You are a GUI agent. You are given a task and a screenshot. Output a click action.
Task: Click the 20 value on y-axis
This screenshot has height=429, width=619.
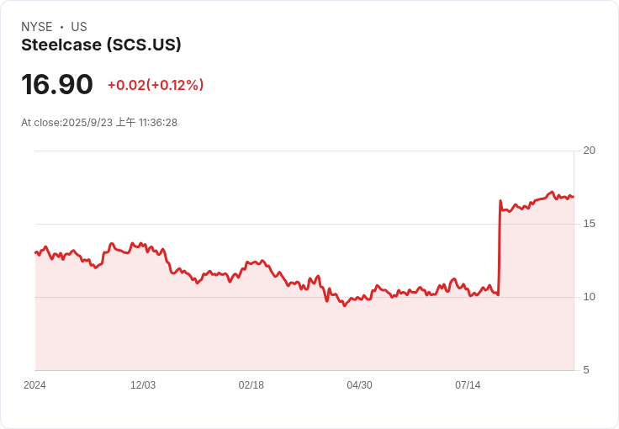click(590, 151)
